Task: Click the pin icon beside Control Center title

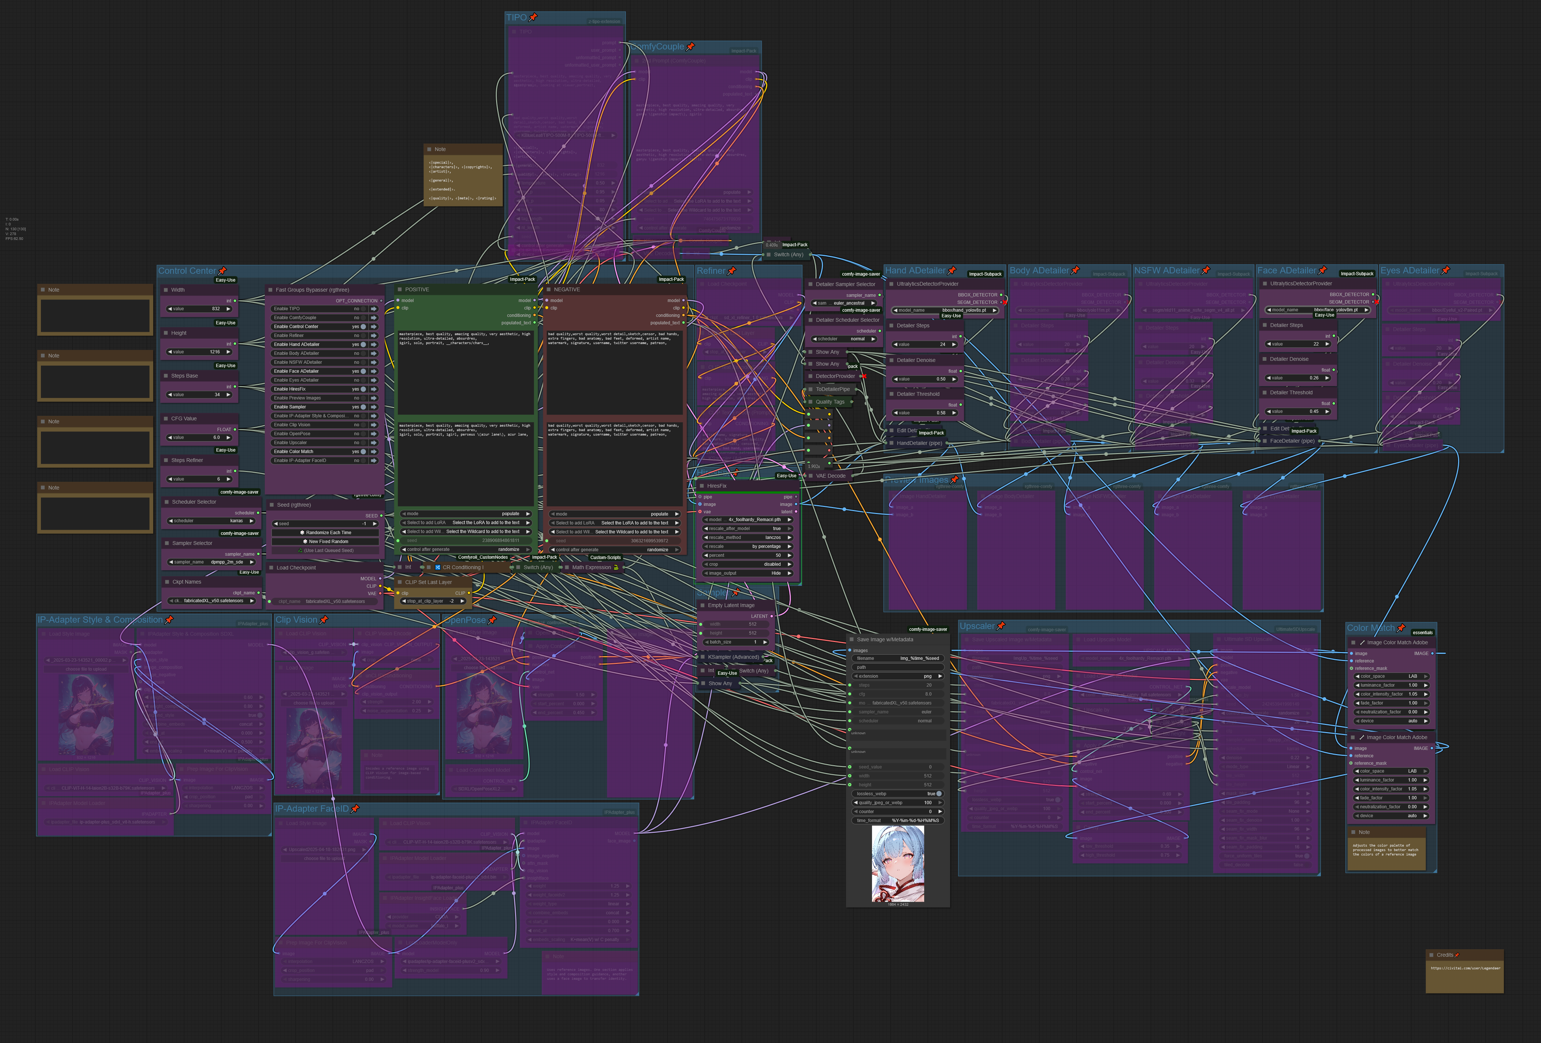Action: 222,270
